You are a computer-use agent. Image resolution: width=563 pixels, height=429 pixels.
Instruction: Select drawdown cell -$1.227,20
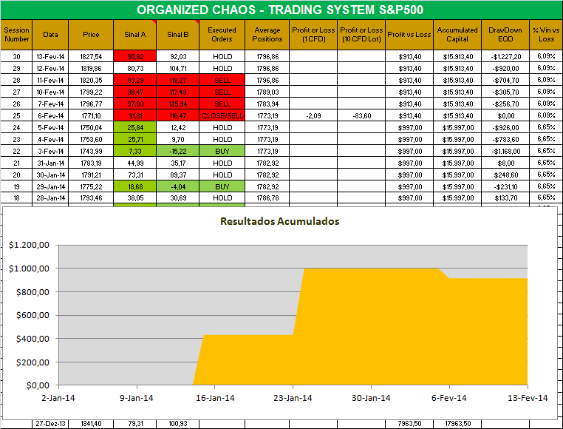point(505,56)
